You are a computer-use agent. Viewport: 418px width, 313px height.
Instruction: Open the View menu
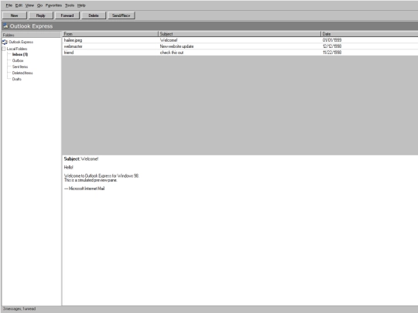pos(29,5)
